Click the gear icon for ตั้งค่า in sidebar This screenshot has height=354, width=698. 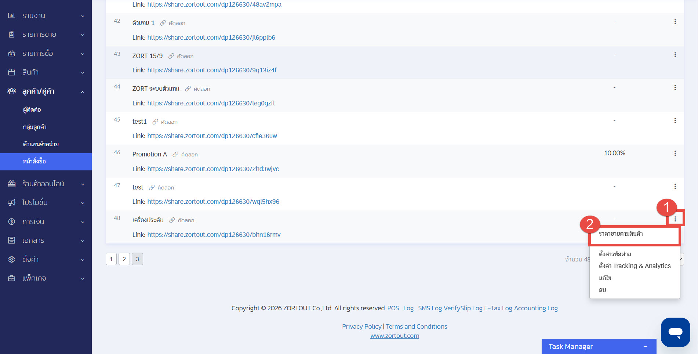point(12,259)
